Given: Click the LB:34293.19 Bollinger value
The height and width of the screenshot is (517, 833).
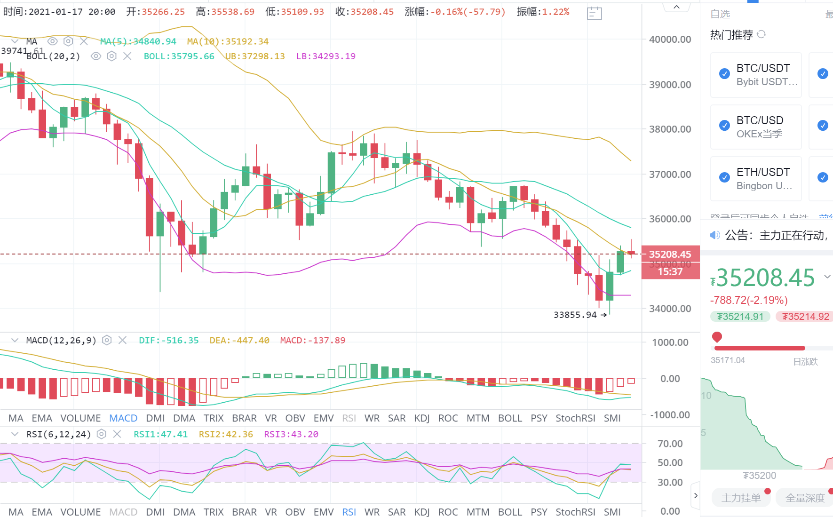Looking at the screenshot, I should tap(326, 56).
